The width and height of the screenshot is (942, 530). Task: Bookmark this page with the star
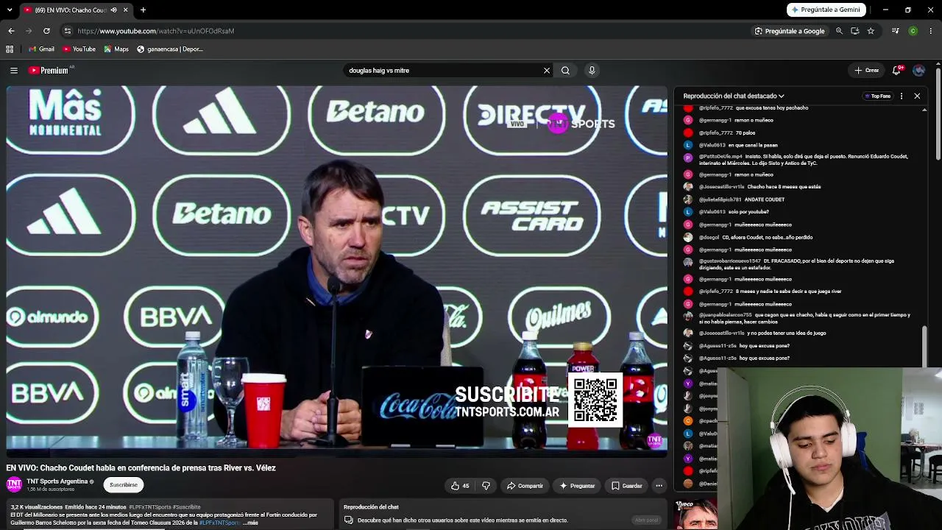[x=871, y=31]
